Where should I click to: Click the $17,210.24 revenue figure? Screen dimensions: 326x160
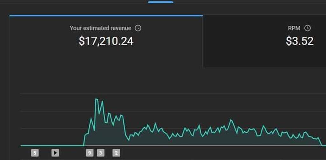106,41
